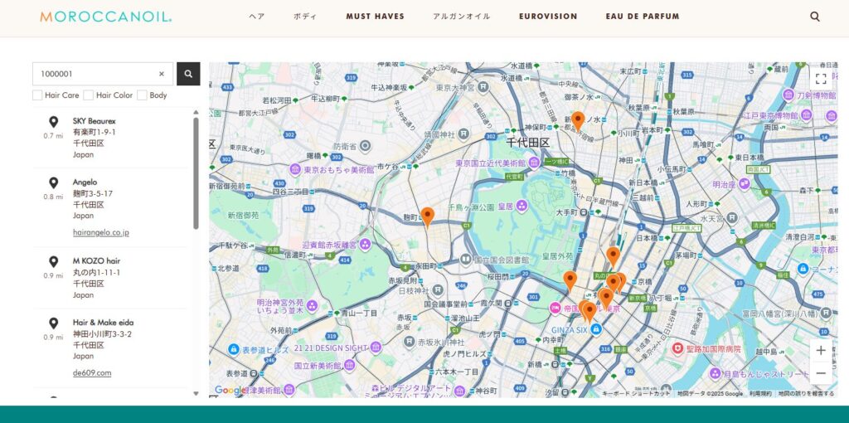Visit the de609.com salon link
Screen dimensions: 849x423
91,372
